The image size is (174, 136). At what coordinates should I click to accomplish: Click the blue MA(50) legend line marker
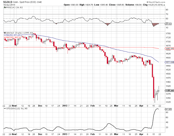tap(5, 35)
